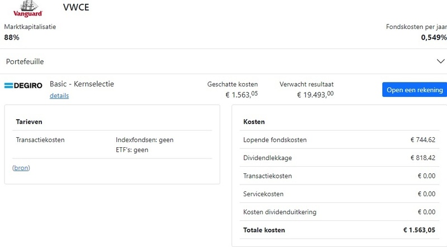Click the Servicekosten row
Screen dimensions: 447x247
pos(339,194)
